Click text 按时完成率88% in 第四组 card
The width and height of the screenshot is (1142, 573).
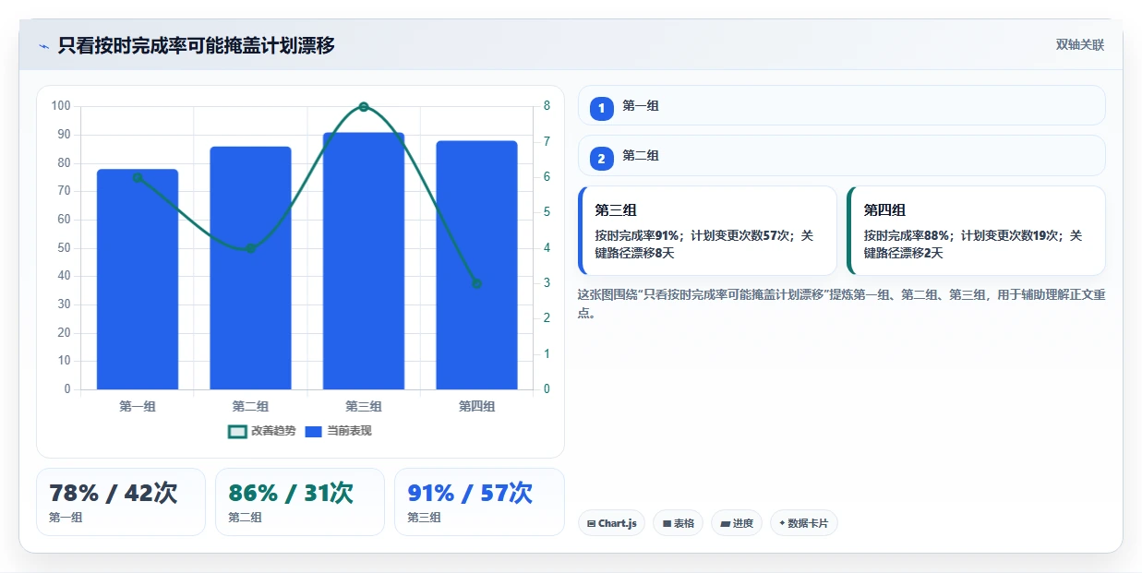905,235
